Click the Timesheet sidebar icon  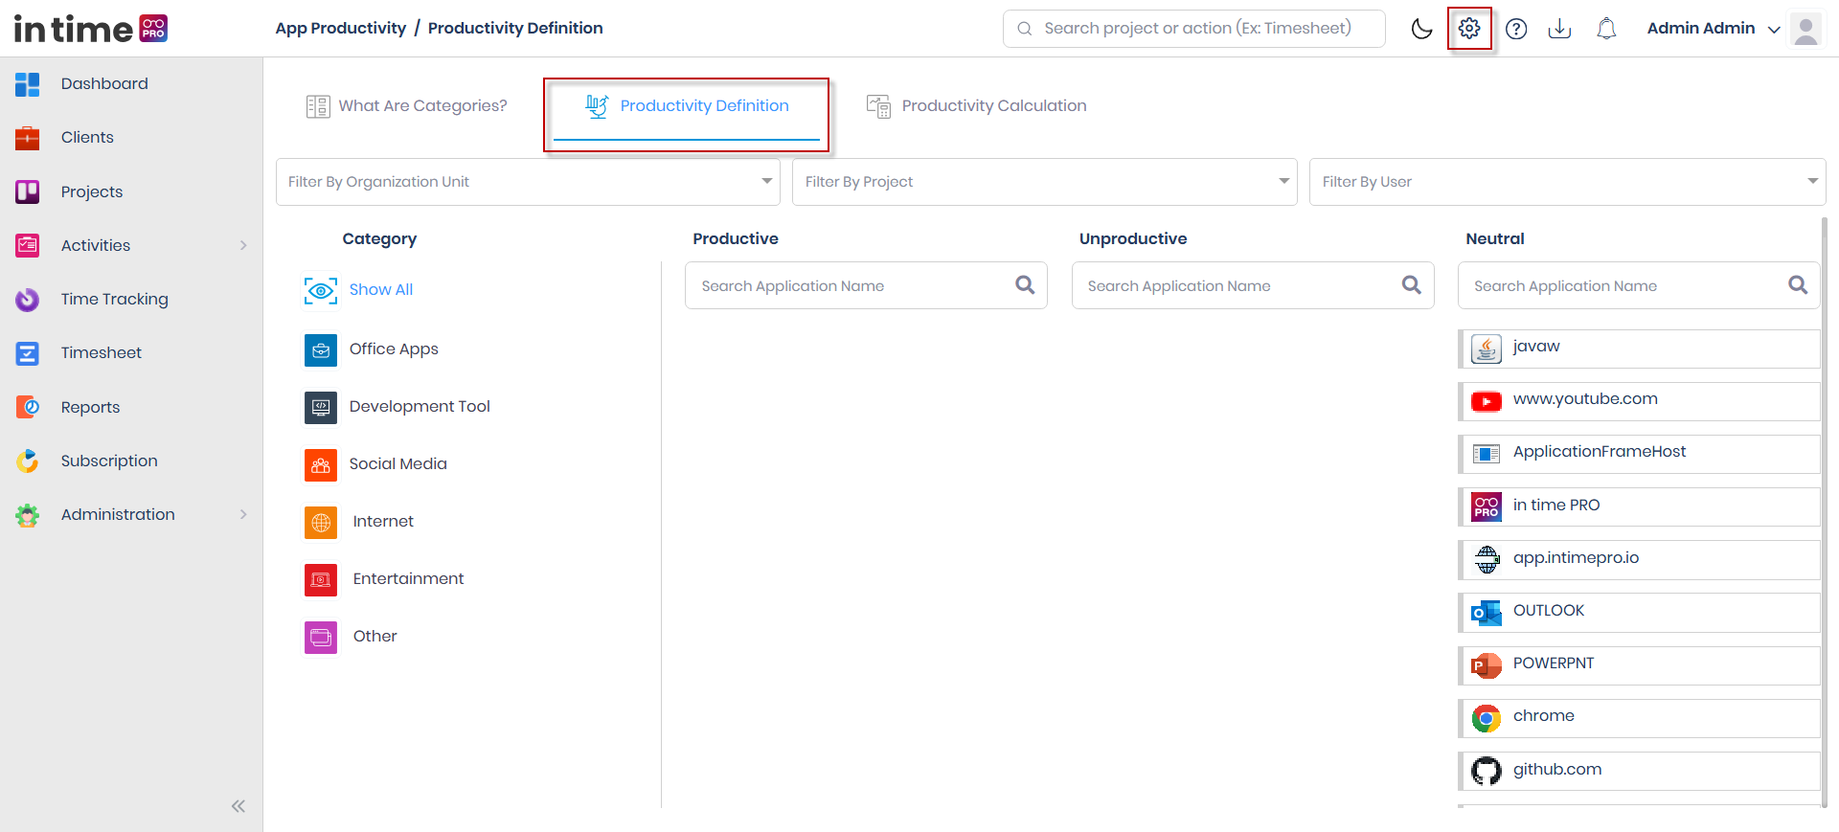tap(28, 353)
